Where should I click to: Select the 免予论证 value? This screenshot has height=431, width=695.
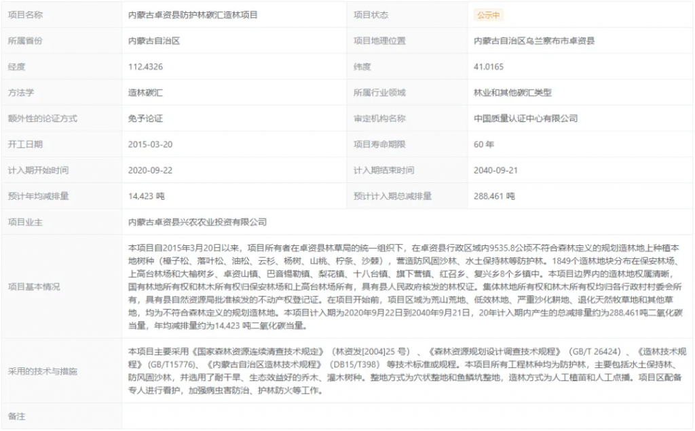tap(145, 118)
